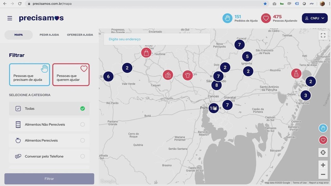The image size is (331, 186).
Task: Click Report a map error link
Action: coord(319,183)
